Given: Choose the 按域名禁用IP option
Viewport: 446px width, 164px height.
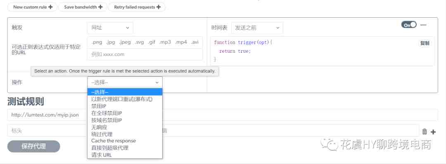Looking at the screenshot, I should tap(125, 120).
